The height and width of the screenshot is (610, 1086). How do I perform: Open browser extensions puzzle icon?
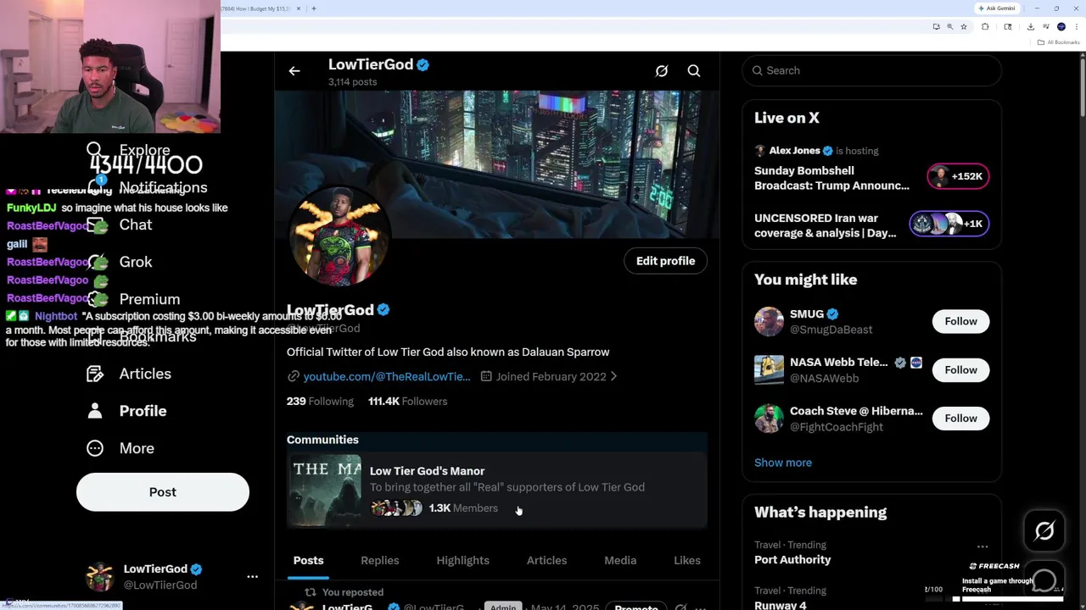985,27
